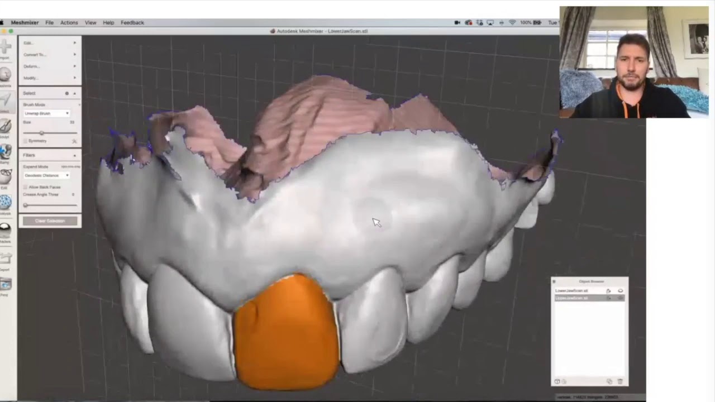This screenshot has width=715, height=402.
Task: Open the Export tool in the sidebar
Action: coord(5,260)
